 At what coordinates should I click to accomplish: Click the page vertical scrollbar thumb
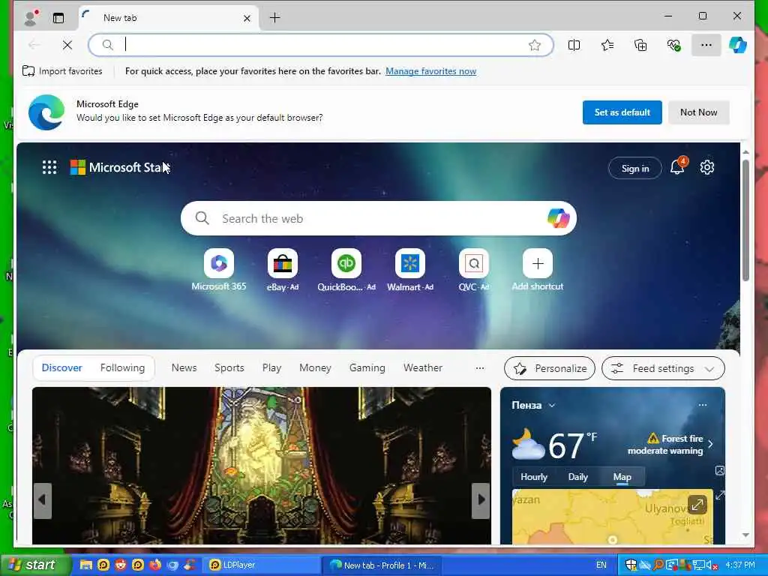745,220
